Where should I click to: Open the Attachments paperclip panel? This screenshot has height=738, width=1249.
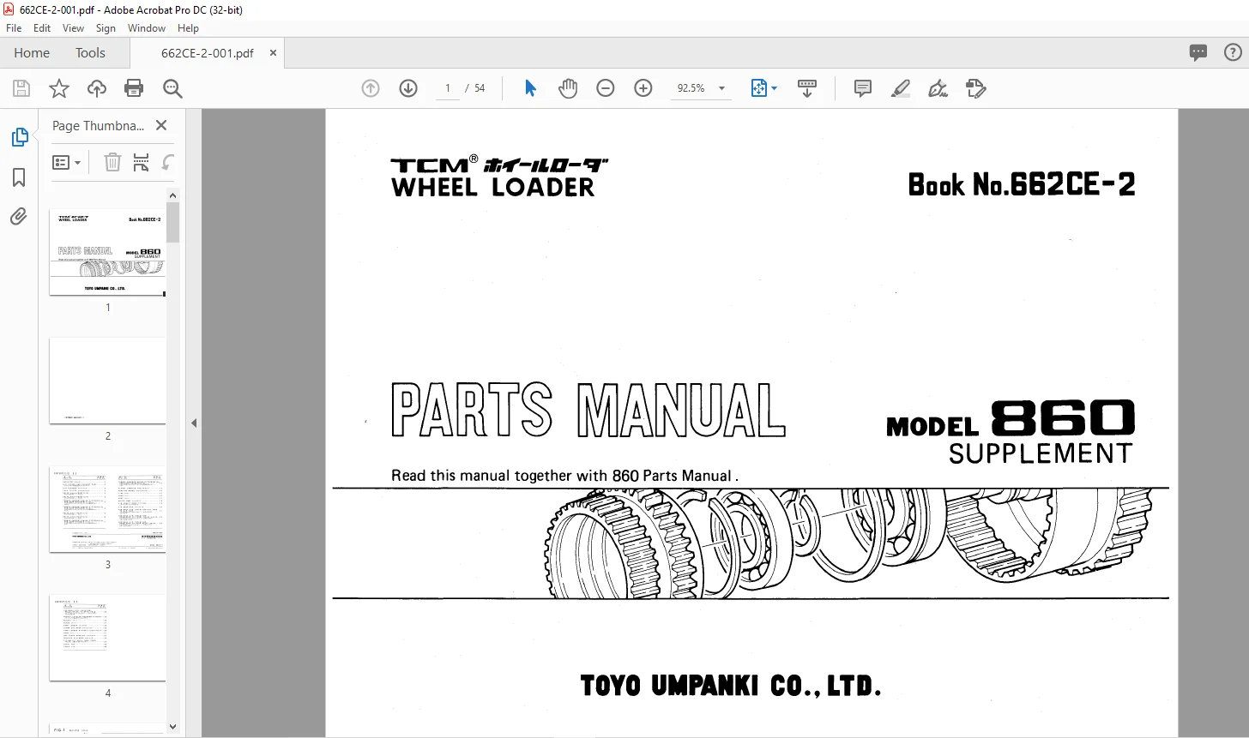19,217
